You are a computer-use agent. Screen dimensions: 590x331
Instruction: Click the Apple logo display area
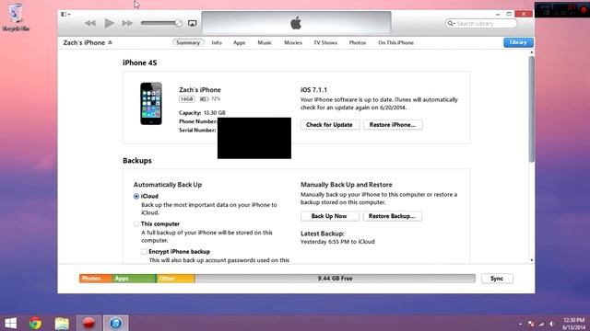click(x=296, y=23)
